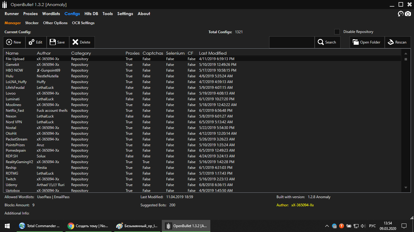The width and height of the screenshot is (414, 232).
Task: Select the Hulu config row
Action: (x=202, y=76)
